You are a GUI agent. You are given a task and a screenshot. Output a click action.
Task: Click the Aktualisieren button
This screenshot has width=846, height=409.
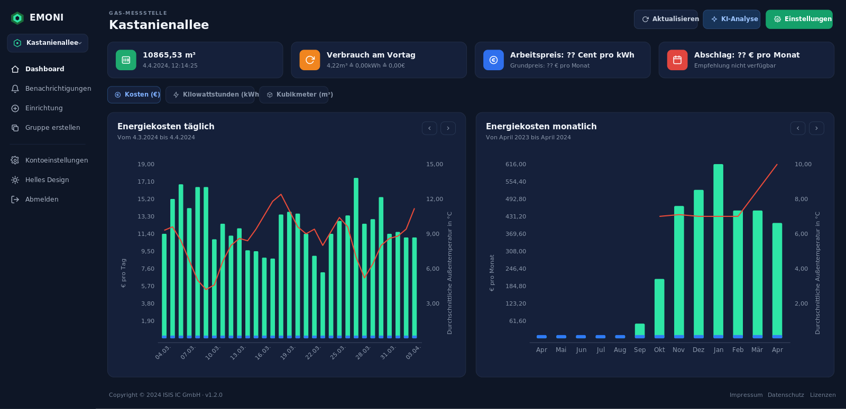coord(666,20)
